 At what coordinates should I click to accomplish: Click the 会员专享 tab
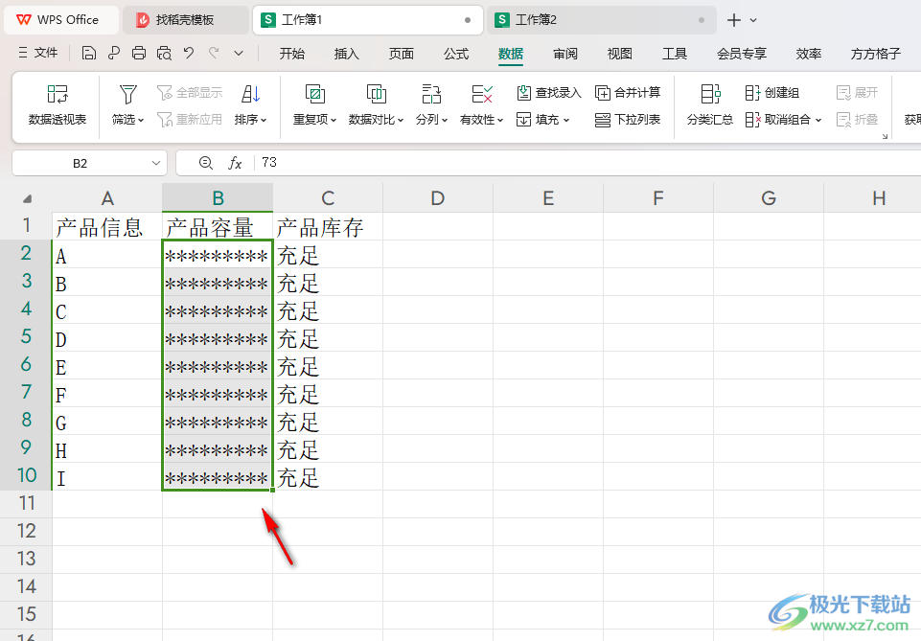click(741, 54)
